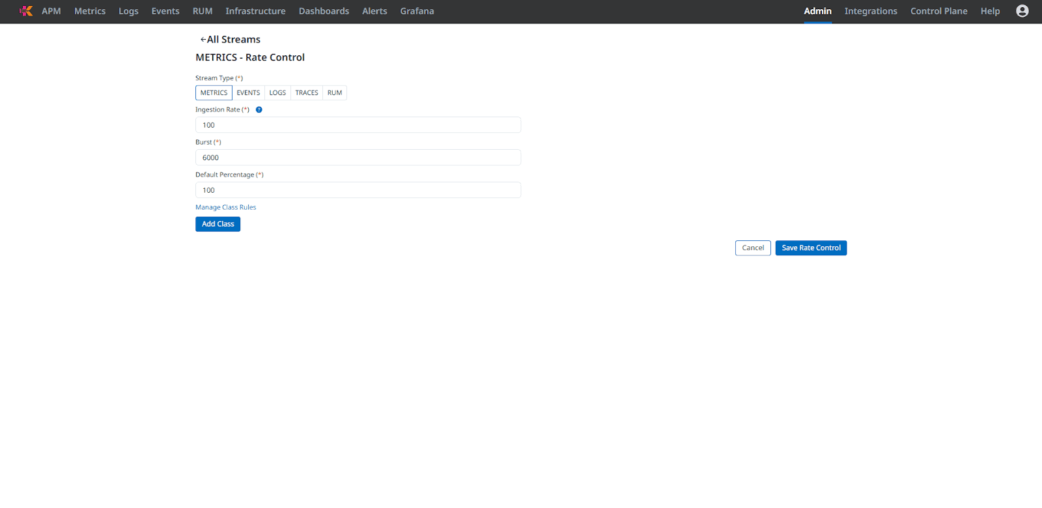
Task: Click the Ingestion Rate help icon
Action: (x=259, y=109)
